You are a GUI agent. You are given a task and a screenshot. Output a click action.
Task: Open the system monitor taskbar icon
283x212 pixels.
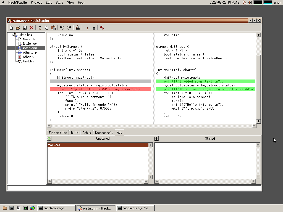(x=25, y=208)
